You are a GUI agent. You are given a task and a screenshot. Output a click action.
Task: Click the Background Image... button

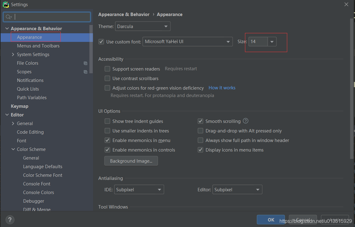[131, 161]
